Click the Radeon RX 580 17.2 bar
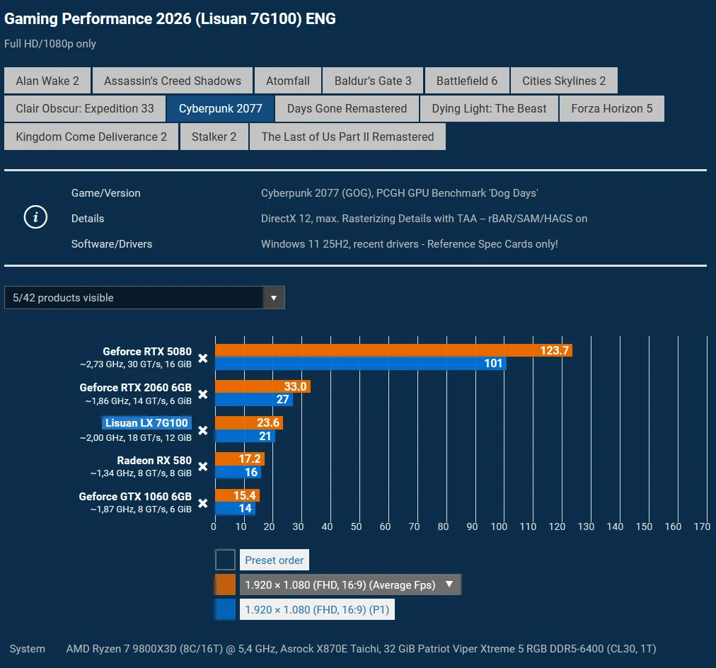The height and width of the screenshot is (668, 716). pos(240,459)
